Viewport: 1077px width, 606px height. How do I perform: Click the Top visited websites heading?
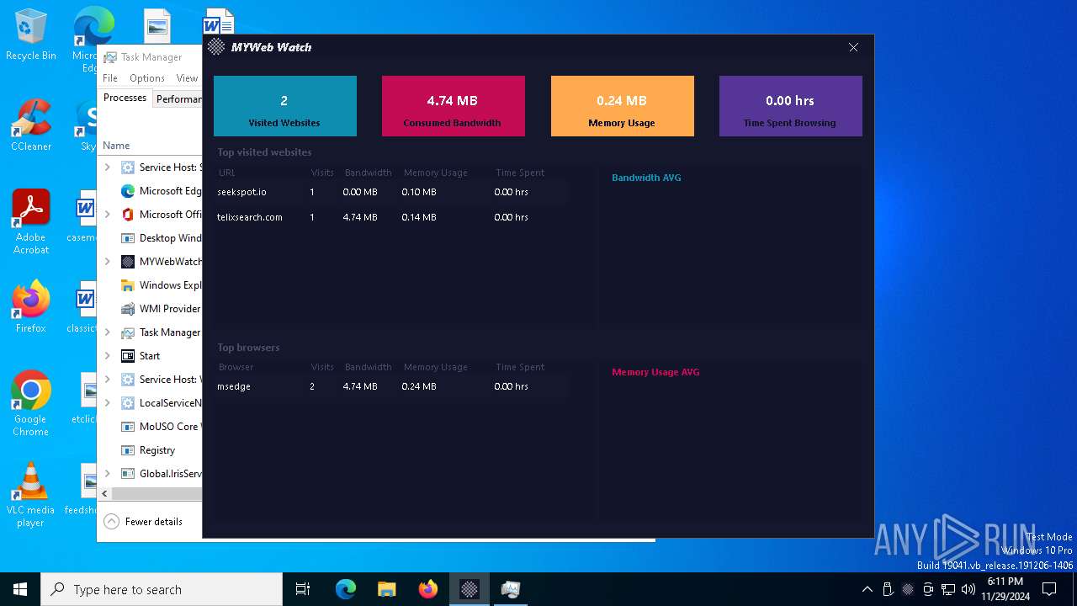(x=264, y=152)
